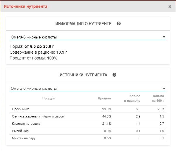This screenshot has width=176, height=151.
Task: Click the Содержание в рационе 10.9 г line
Action: 38,52
